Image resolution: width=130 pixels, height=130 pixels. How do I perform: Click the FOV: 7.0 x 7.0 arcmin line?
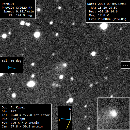point(20,123)
